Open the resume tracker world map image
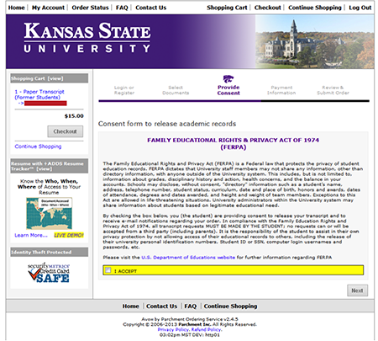The height and width of the screenshot is (341, 378). [x=50, y=214]
